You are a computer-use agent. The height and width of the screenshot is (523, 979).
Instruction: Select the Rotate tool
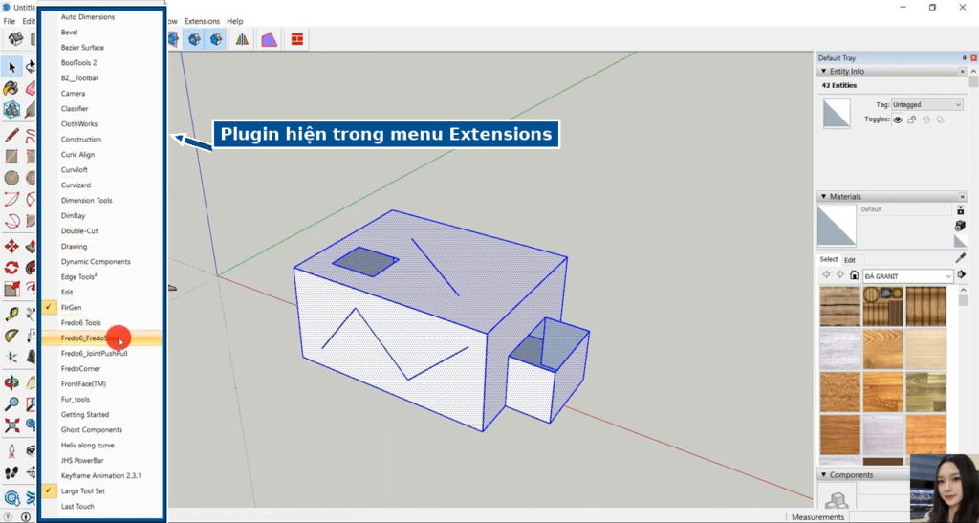(11, 268)
